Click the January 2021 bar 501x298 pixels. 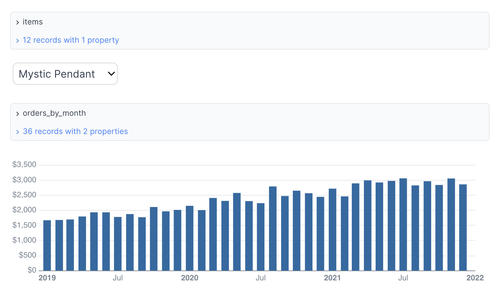click(332, 230)
